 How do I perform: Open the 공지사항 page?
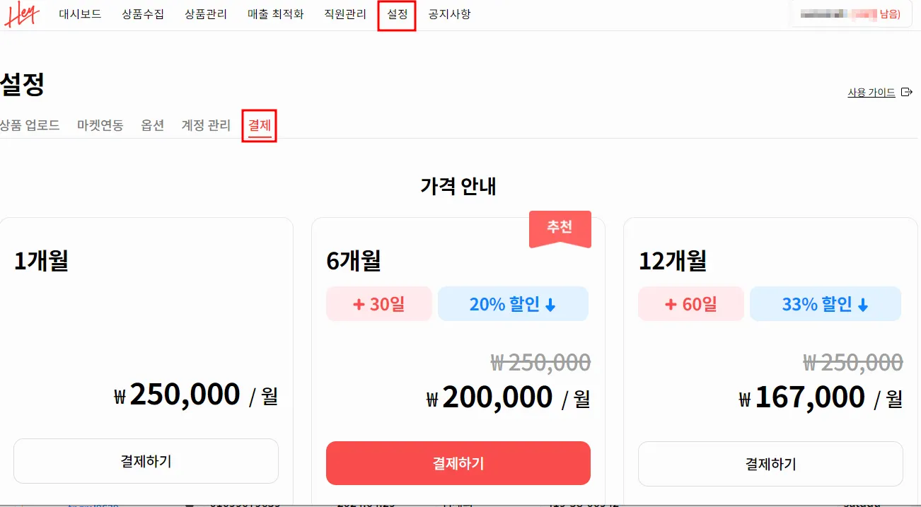(x=449, y=14)
